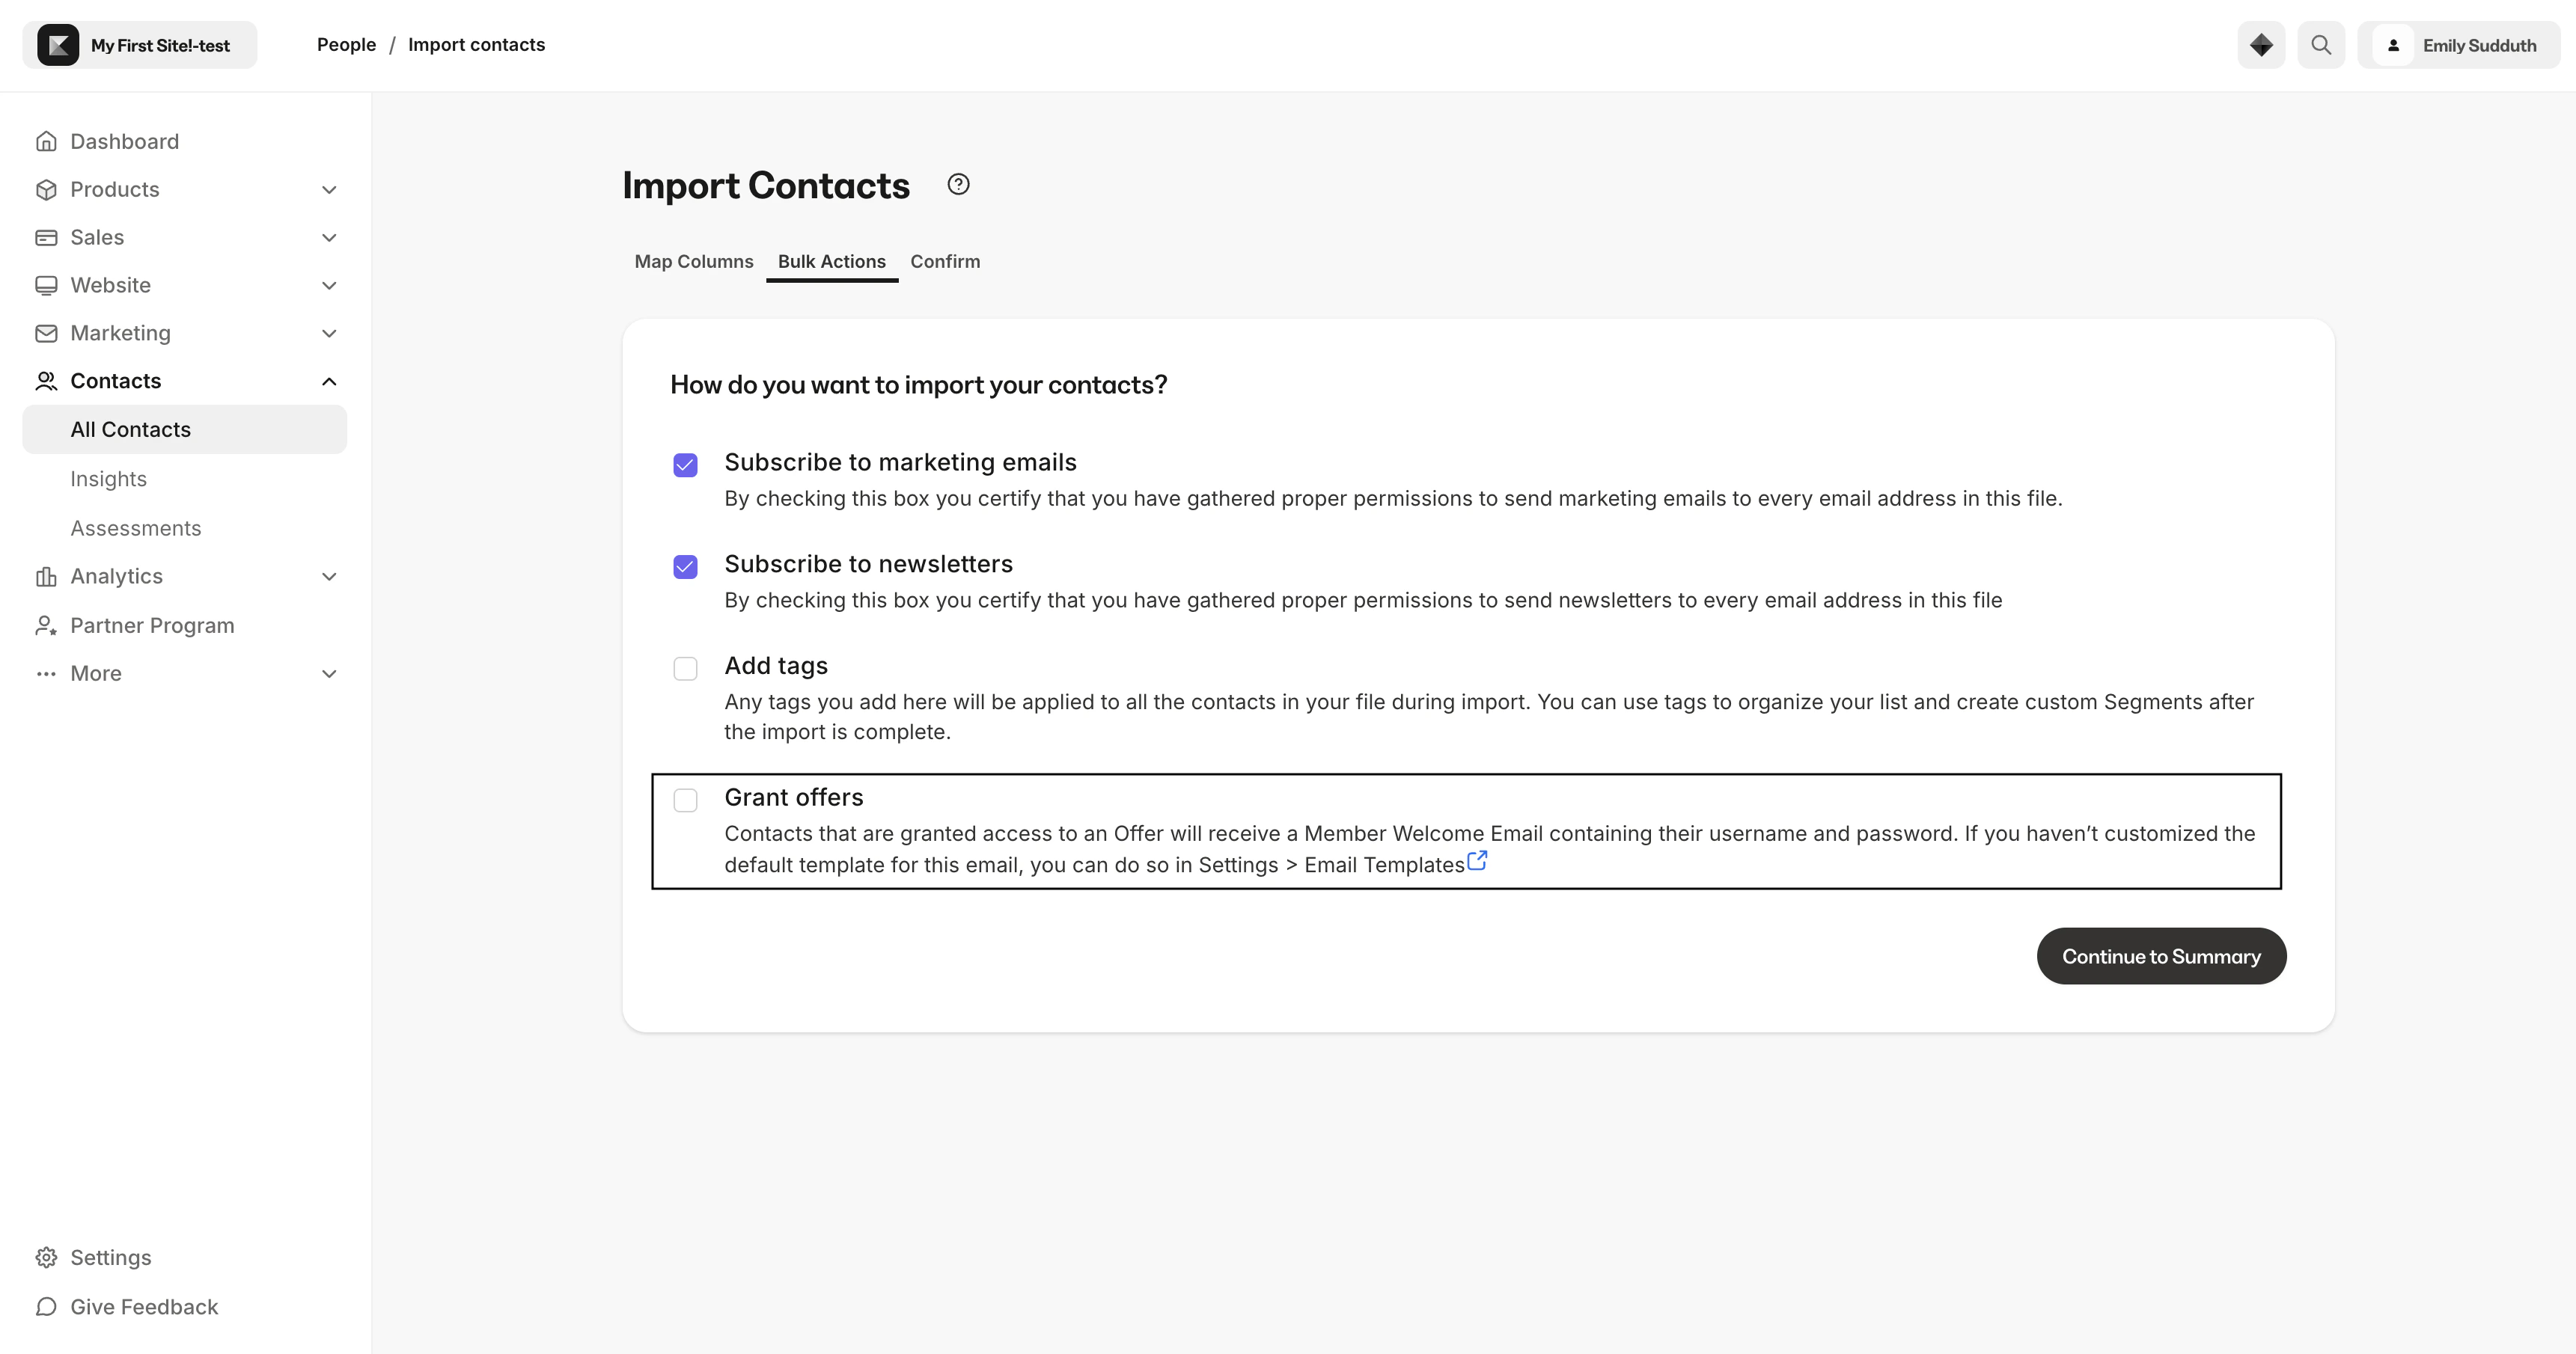Open the search icon in top bar
The width and height of the screenshot is (2576, 1354).
click(2321, 44)
